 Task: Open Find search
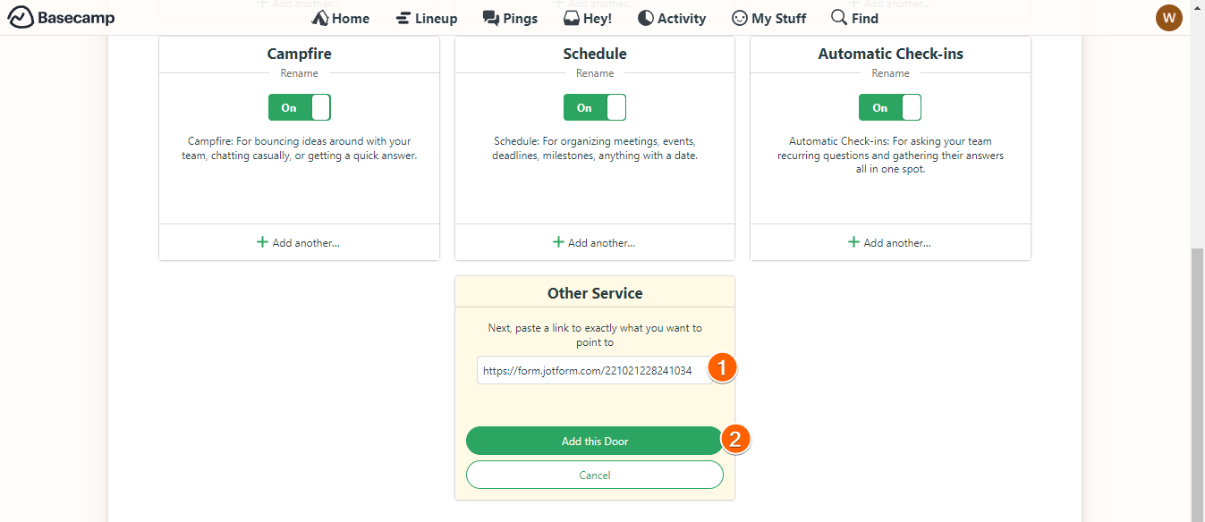854,18
